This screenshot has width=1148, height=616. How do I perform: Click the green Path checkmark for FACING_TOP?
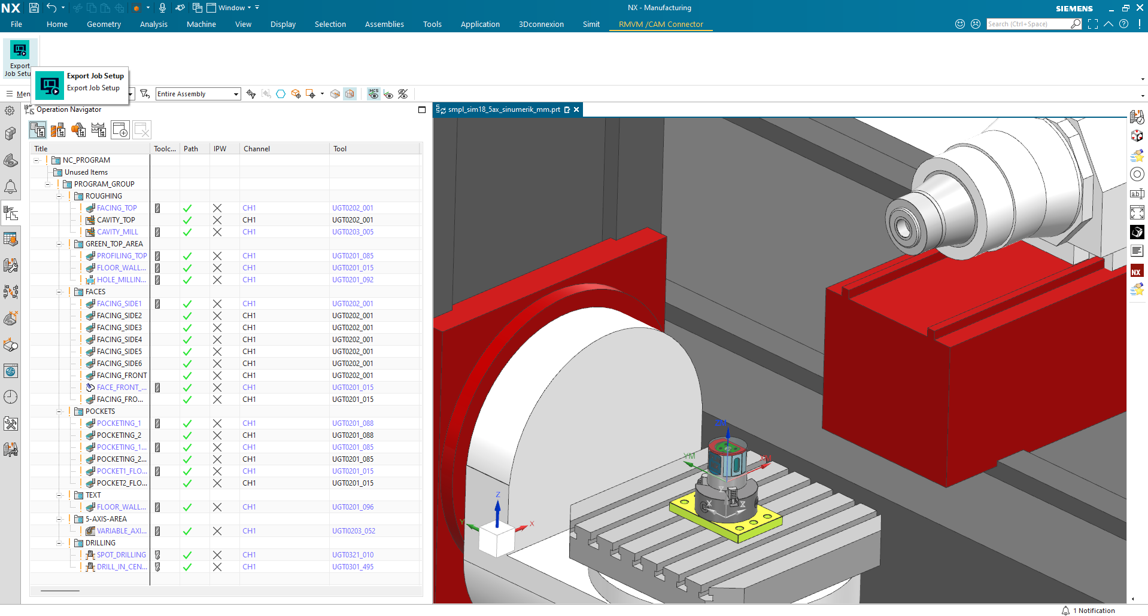pos(187,208)
